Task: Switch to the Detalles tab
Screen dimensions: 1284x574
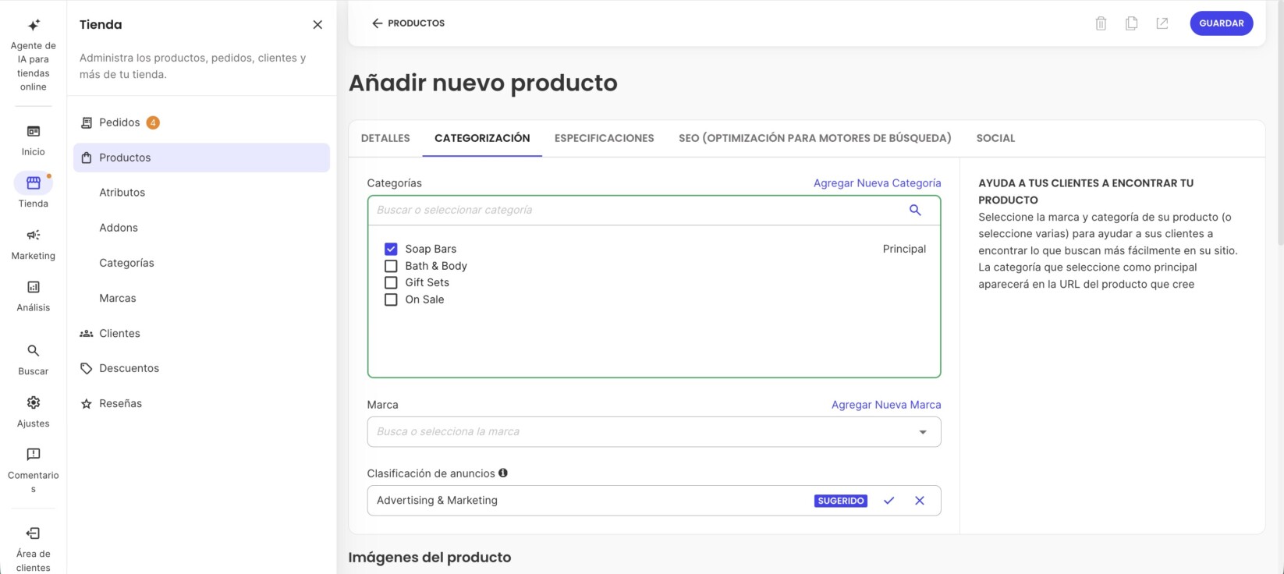Action: click(x=385, y=138)
